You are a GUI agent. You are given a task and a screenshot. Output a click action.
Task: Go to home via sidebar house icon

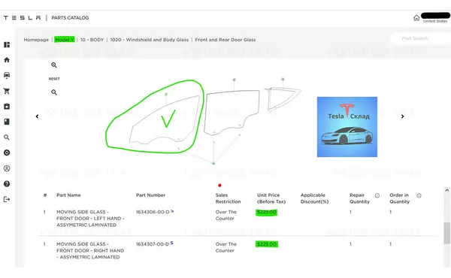(x=7, y=60)
